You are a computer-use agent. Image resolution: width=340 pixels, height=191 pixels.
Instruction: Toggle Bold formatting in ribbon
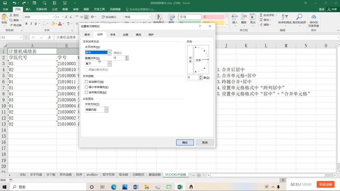[x=26, y=24]
